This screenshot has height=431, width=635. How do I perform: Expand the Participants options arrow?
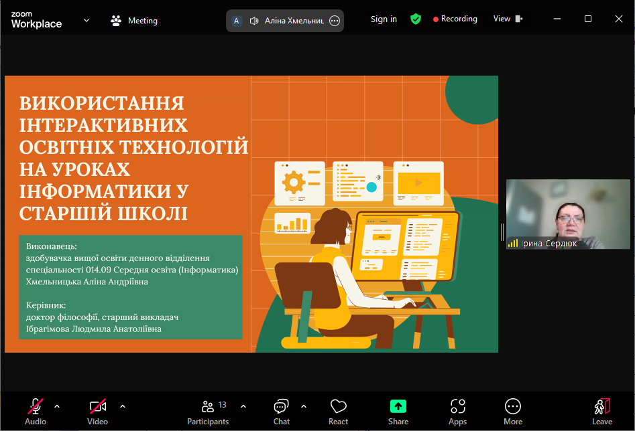tap(243, 406)
